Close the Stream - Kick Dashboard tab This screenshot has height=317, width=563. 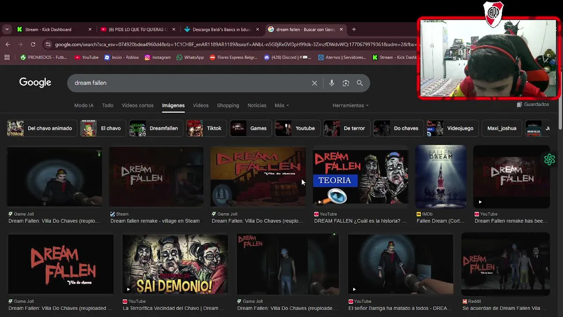click(x=90, y=29)
